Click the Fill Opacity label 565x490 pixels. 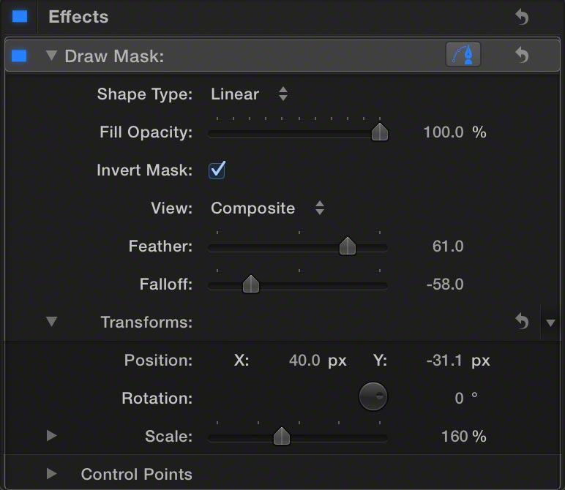[x=146, y=132]
